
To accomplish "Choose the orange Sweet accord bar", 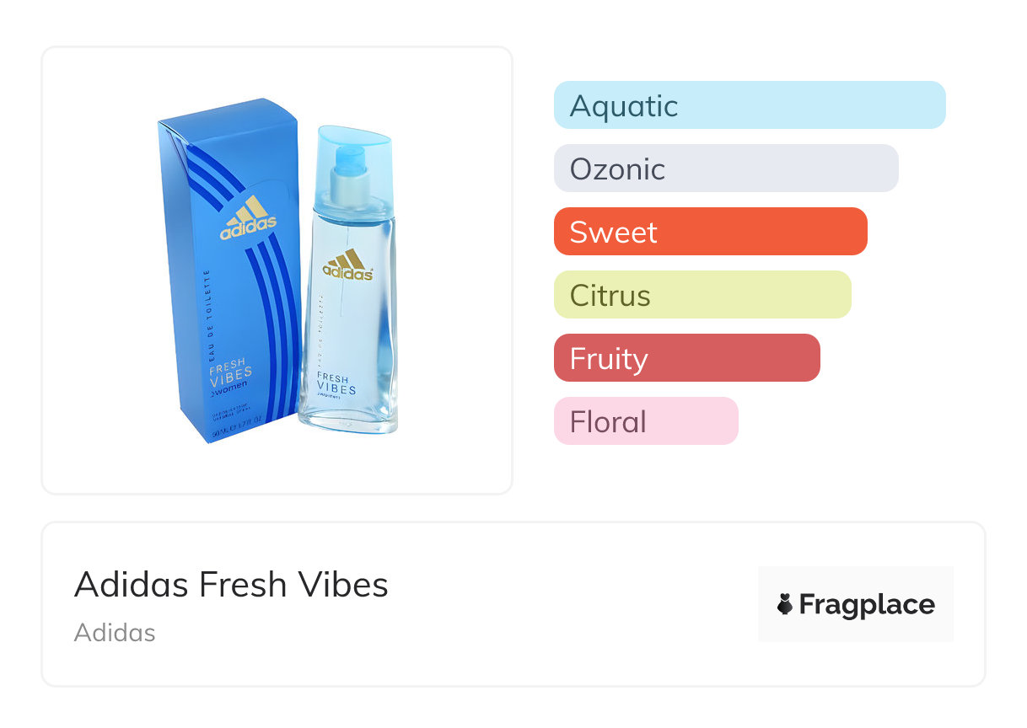I will pyautogui.click(x=710, y=232).
